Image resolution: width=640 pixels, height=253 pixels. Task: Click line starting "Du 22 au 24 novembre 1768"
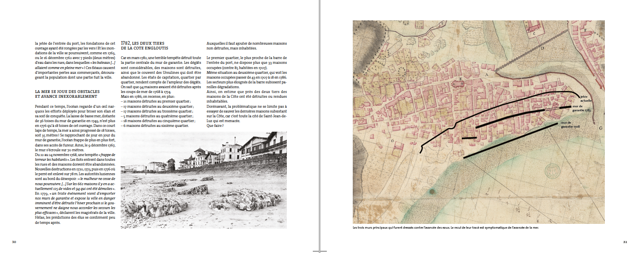click(x=75, y=155)
